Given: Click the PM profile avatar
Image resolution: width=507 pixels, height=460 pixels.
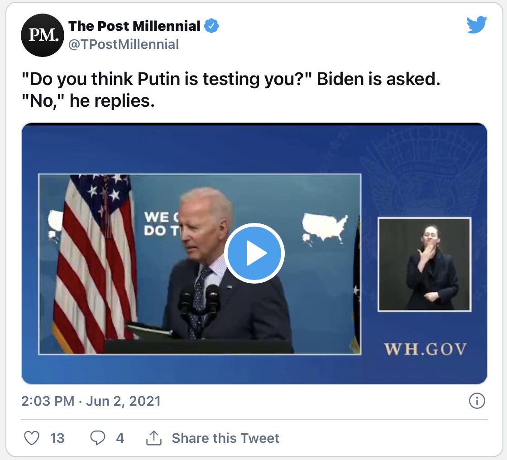Looking at the screenshot, I should [43, 35].
